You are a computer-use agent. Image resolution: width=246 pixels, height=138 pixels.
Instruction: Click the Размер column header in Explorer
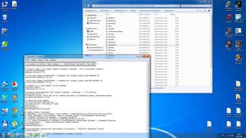(173, 14)
